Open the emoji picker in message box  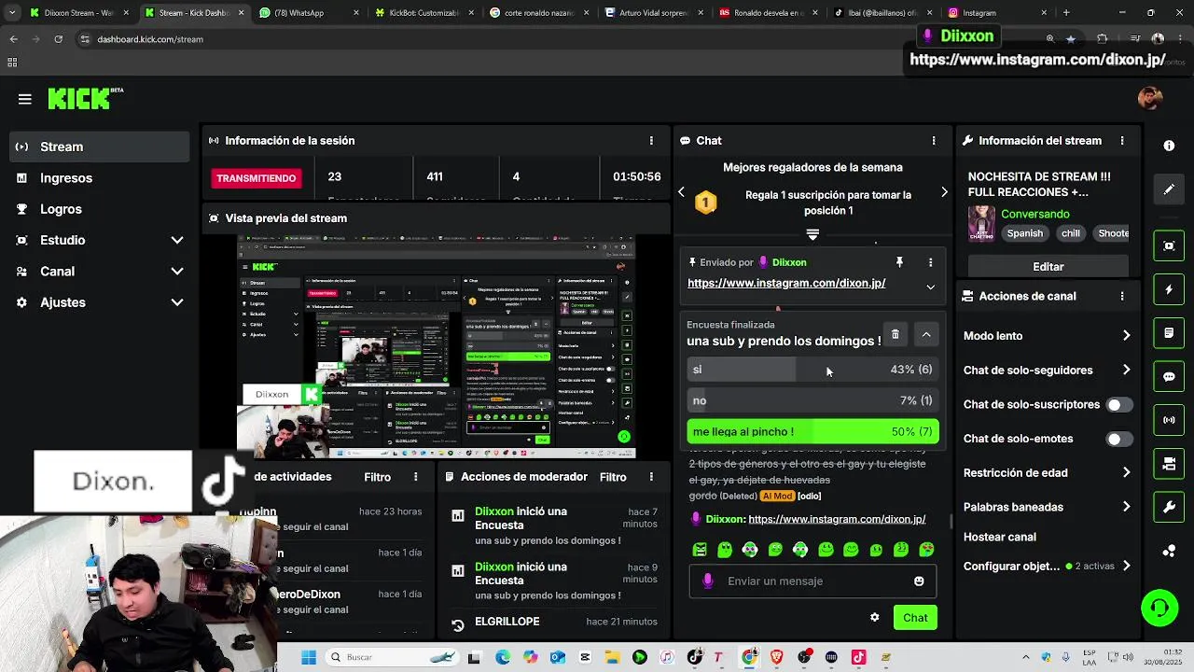coord(919,581)
